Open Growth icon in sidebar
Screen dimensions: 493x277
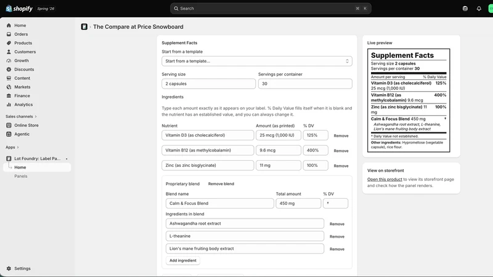click(9, 60)
